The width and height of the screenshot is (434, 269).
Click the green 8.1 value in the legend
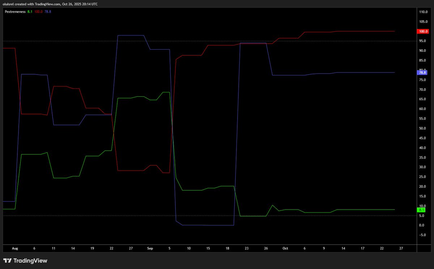tap(30, 12)
